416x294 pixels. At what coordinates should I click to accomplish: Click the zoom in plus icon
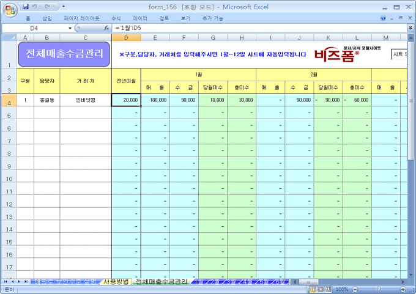[402, 289]
